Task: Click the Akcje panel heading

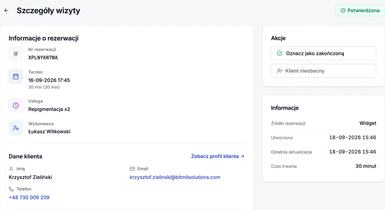Action: (278, 38)
